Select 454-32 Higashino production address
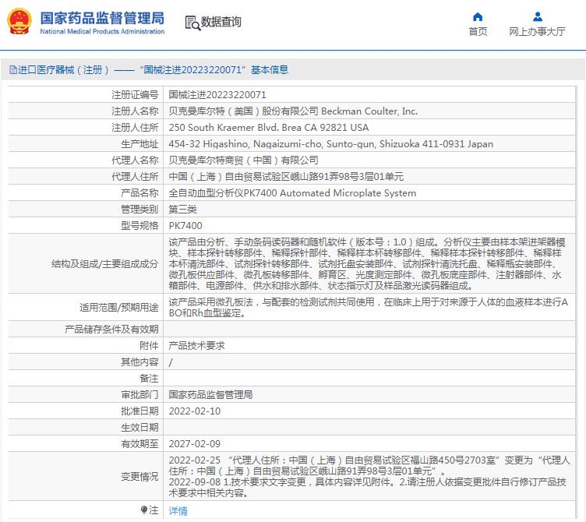This screenshot has width=586, height=522. pyautogui.click(x=330, y=144)
